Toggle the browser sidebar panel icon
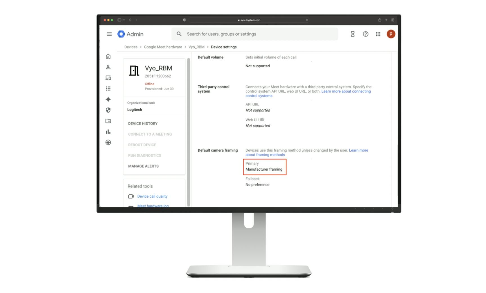 pos(119,20)
